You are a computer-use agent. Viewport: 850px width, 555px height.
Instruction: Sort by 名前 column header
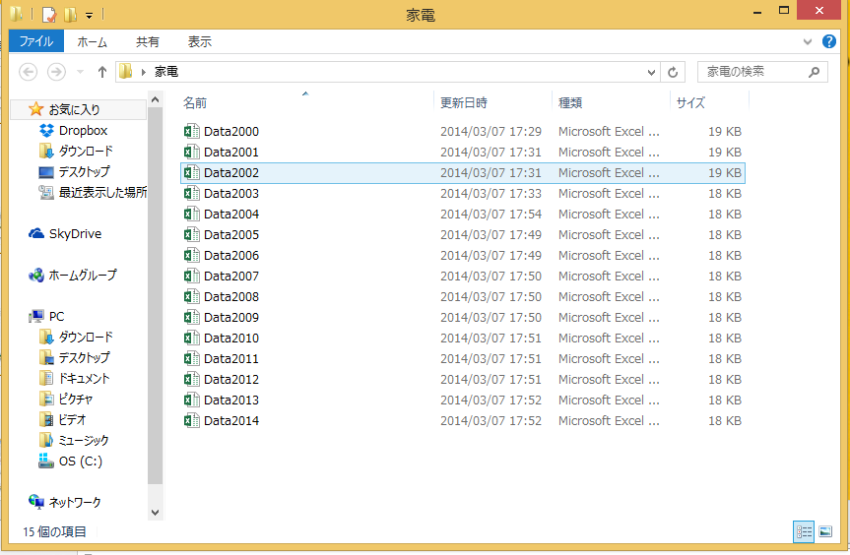point(195,103)
